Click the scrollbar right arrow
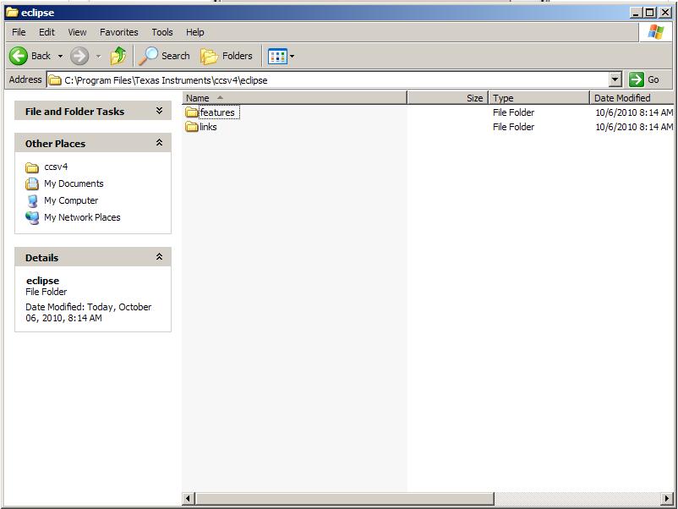Screen dimensions: 678x509 pyautogui.click(x=667, y=499)
